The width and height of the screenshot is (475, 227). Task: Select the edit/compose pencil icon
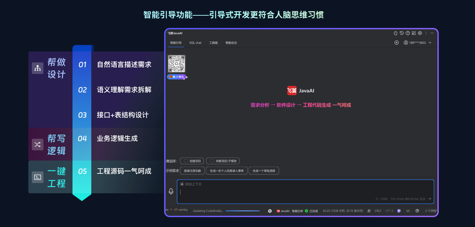414,33
